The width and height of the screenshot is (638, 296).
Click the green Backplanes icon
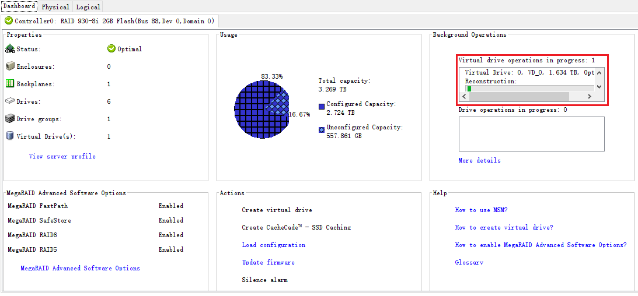click(x=10, y=84)
